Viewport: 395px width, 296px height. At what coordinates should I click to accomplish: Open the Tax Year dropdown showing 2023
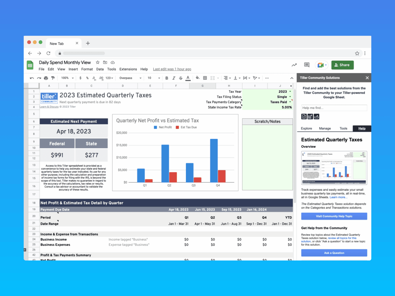click(290, 91)
